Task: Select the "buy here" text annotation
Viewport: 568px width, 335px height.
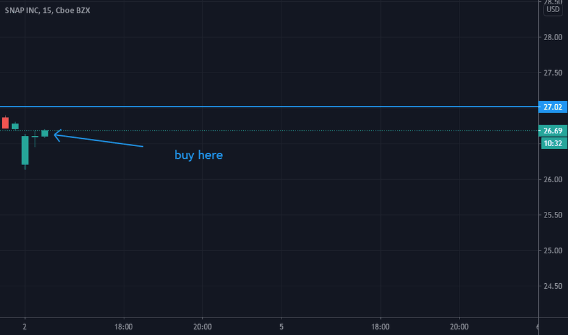Action: [x=199, y=155]
